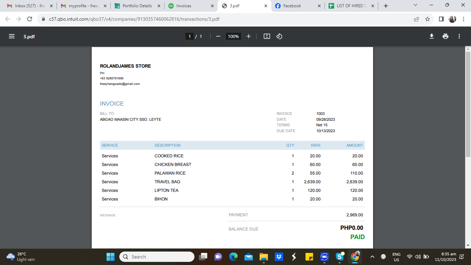Open the Windows Start menu
Viewport: 471px width, 265px height.
[110, 257]
